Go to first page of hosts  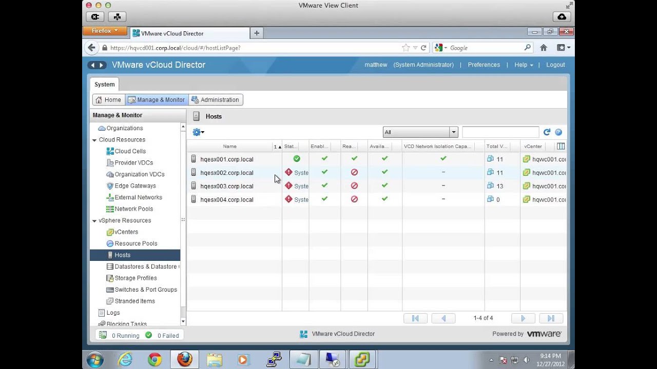point(415,318)
